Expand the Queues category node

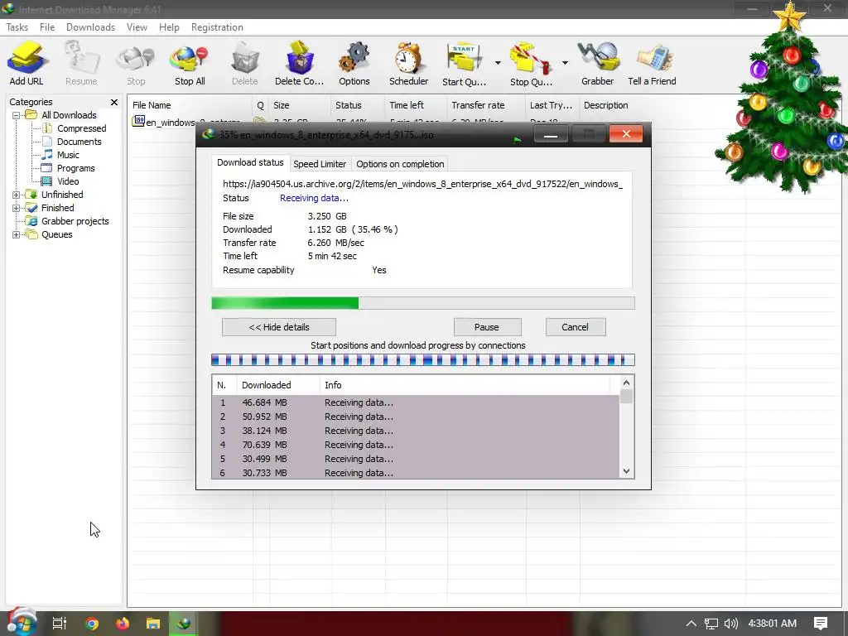17,234
